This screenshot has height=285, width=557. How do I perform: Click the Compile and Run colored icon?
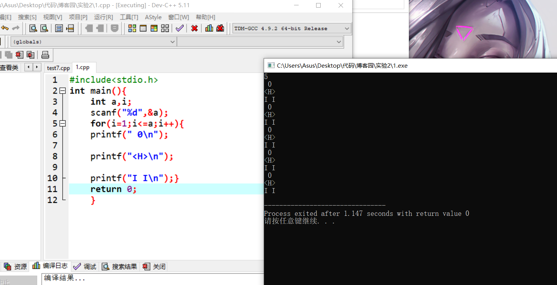(x=154, y=28)
